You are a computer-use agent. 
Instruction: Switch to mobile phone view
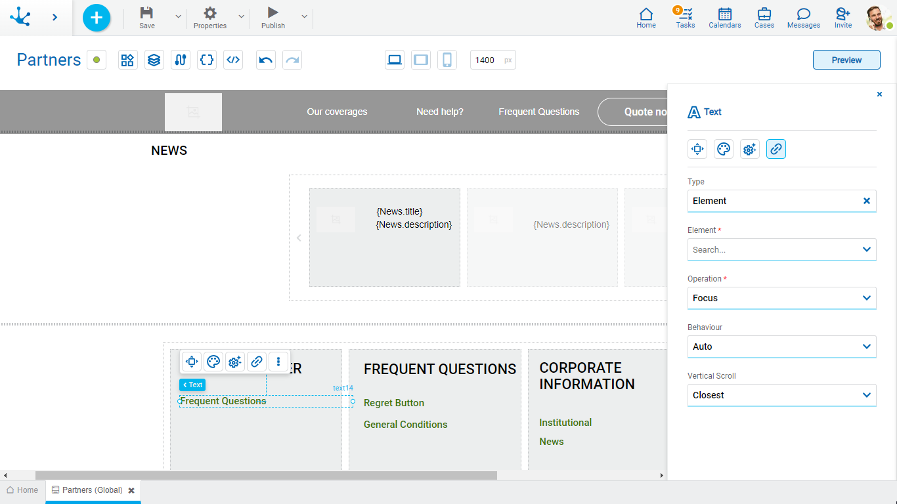click(447, 60)
